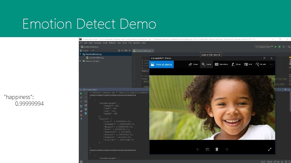Click the Stop square in Run panel
Image resolution: width=291 pixels, height=163 pixels.
point(81,97)
